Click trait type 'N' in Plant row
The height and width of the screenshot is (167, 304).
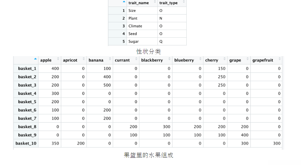(161, 18)
